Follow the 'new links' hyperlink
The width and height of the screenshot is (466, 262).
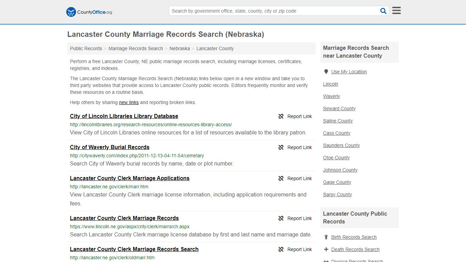click(129, 102)
